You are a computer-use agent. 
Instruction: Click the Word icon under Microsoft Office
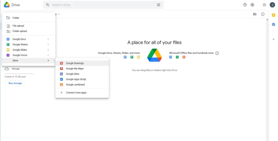pyautogui.click(x=170, y=57)
